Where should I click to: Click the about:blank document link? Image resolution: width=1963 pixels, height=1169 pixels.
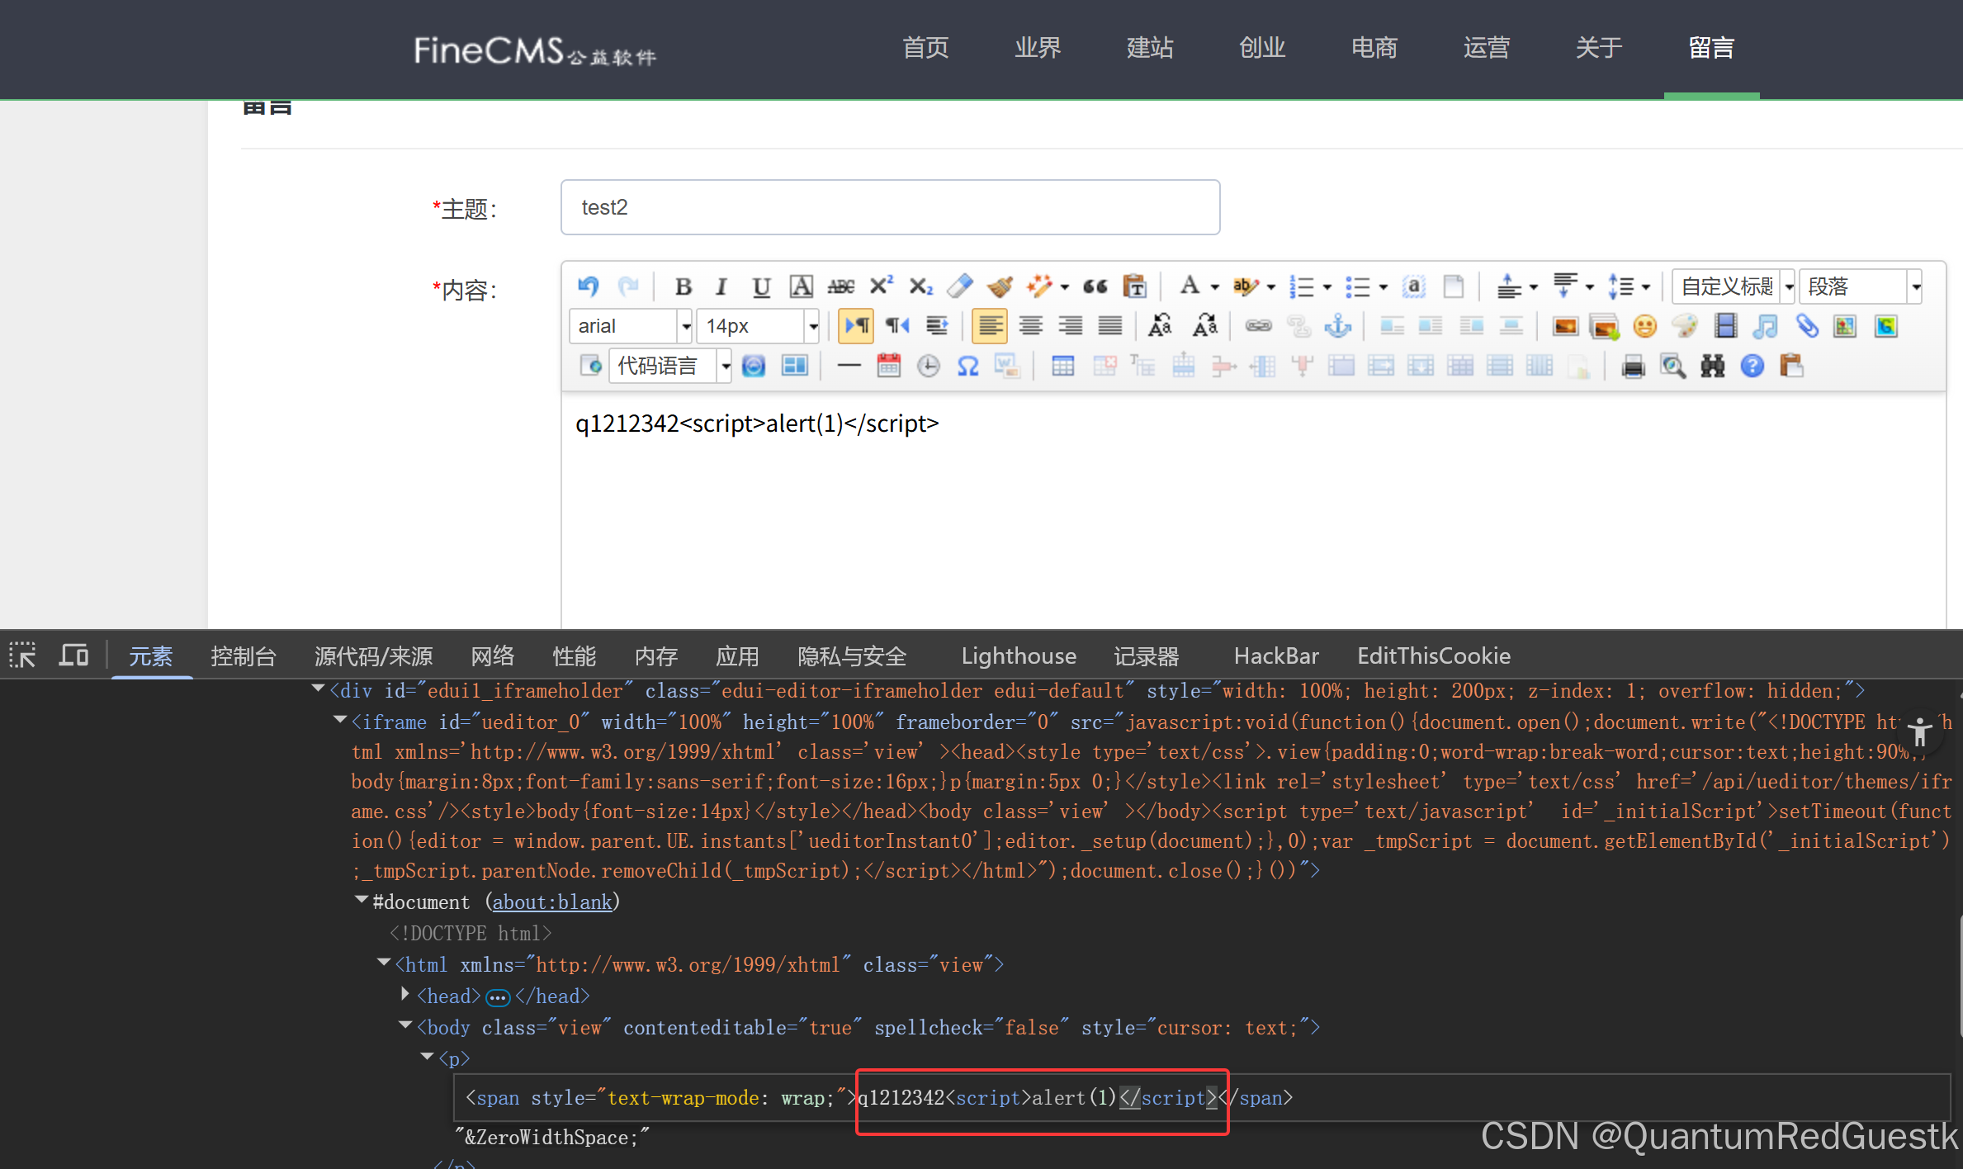pyautogui.click(x=551, y=902)
